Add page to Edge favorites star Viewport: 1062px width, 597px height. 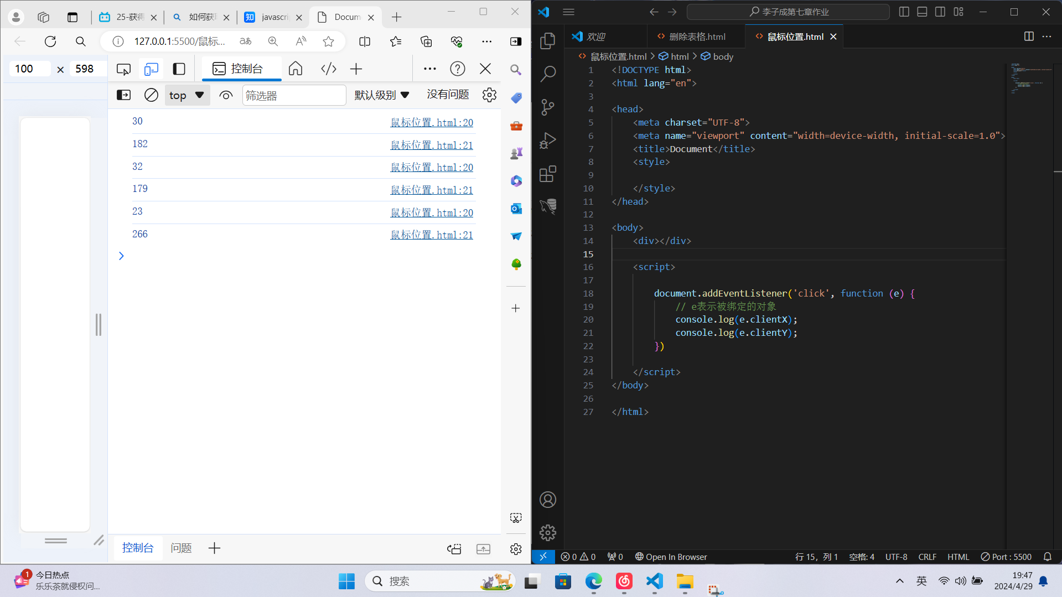pyautogui.click(x=328, y=41)
